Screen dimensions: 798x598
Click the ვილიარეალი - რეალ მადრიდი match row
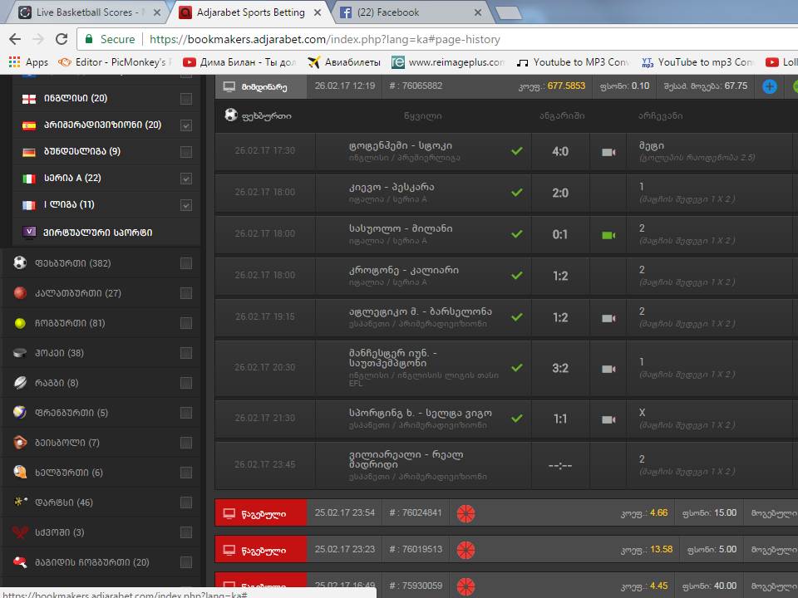(506, 465)
